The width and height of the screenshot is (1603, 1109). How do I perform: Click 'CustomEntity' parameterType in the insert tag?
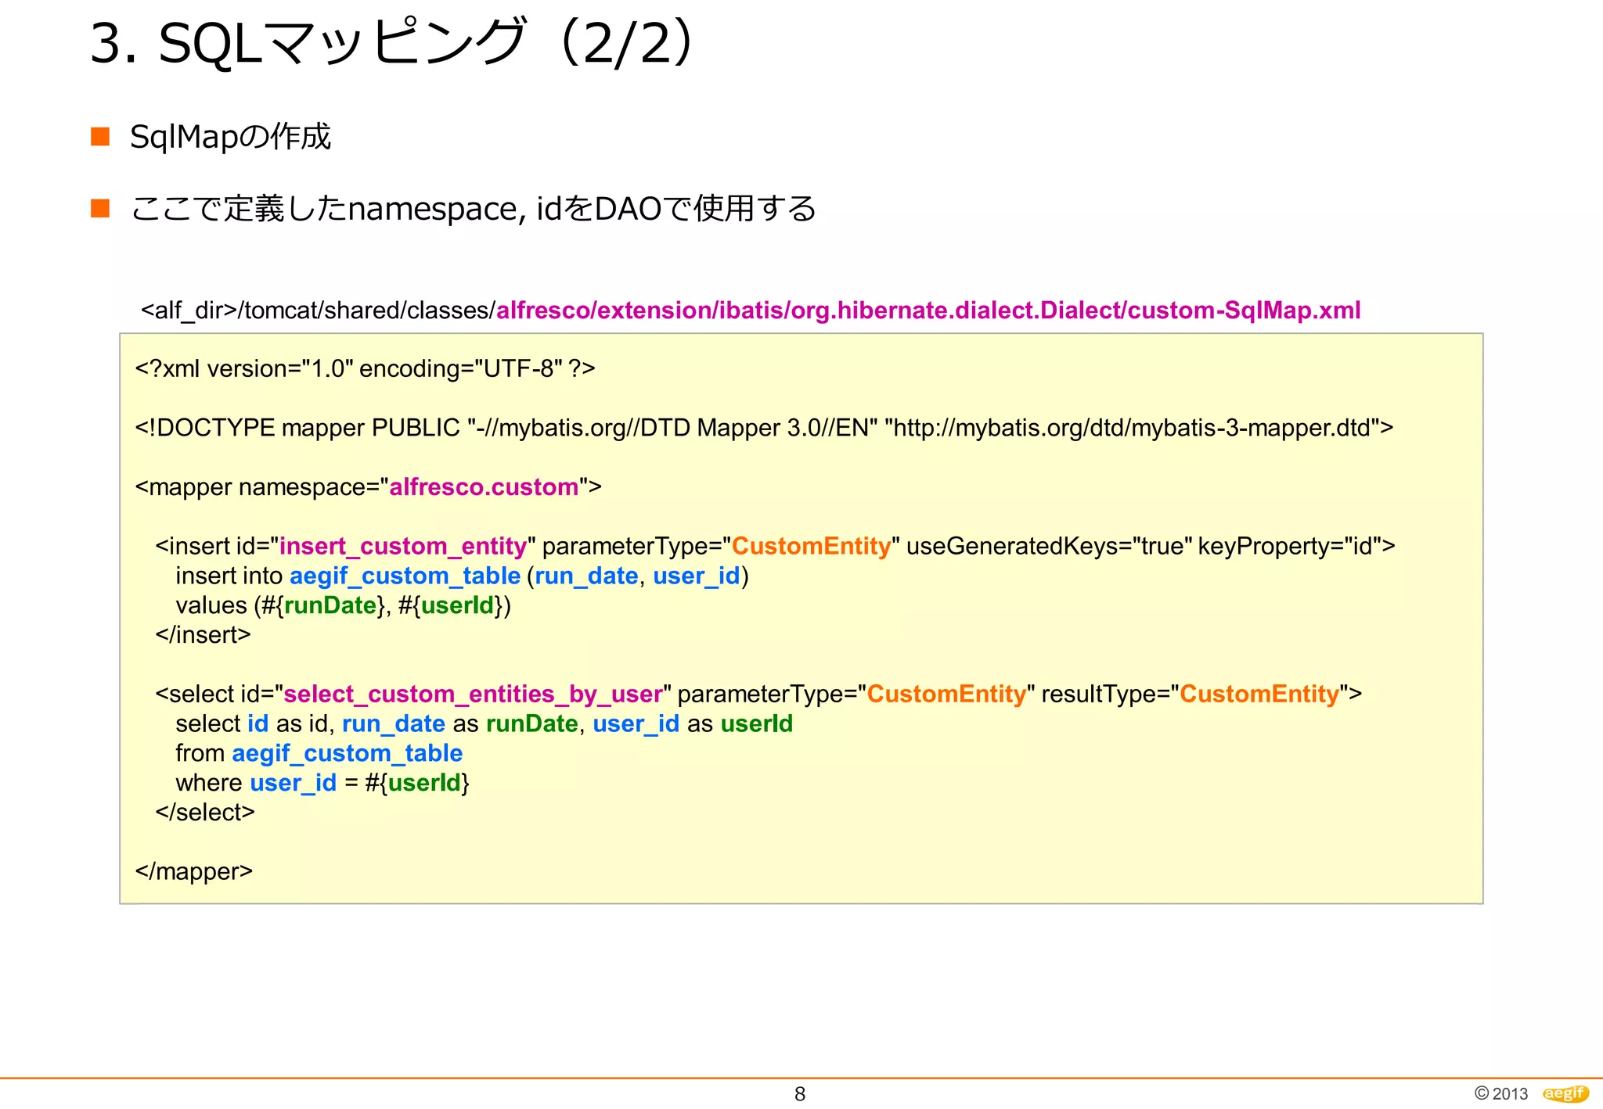[x=811, y=546]
